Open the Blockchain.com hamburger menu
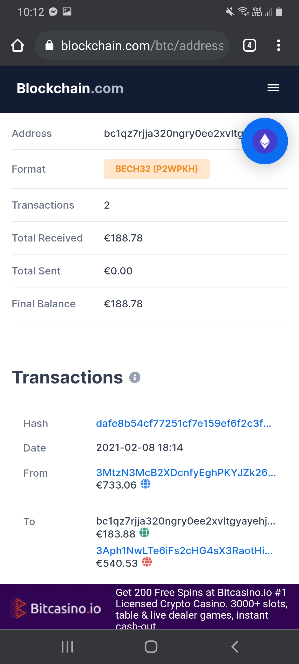This screenshot has height=664, width=299. (x=273, y=87)
